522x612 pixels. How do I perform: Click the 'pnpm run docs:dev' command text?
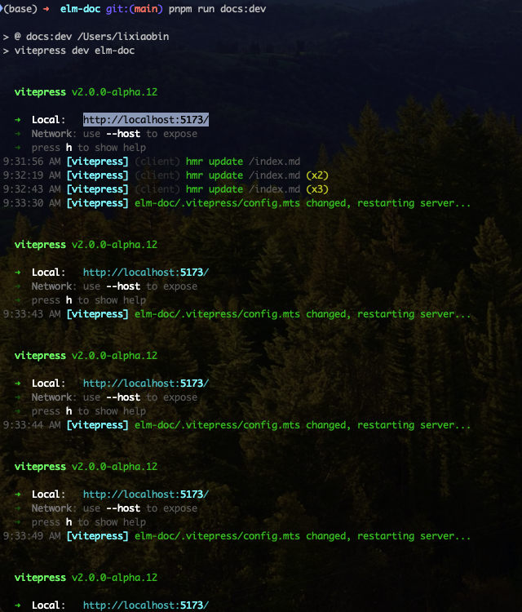click(x=217, y=9)
